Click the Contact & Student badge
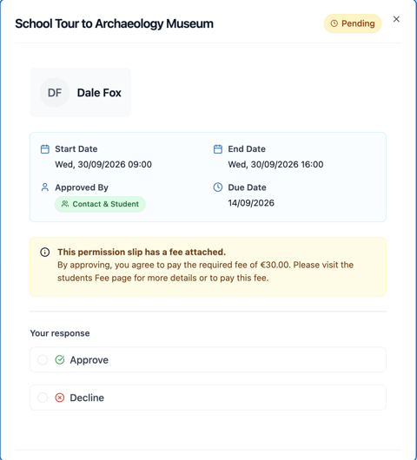This screenshot has height=460, width=417. [100, 204]
